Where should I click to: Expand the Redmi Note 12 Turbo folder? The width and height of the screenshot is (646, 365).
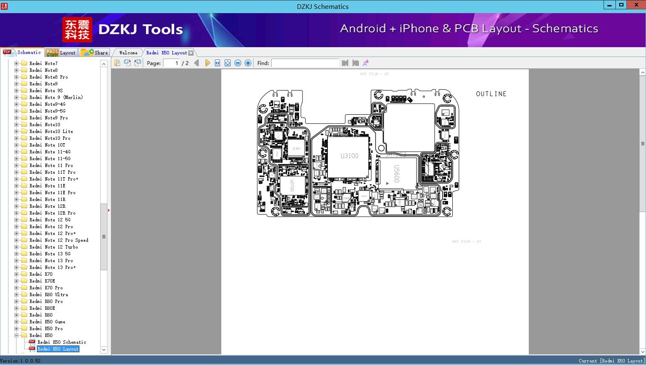click(17, 247)
